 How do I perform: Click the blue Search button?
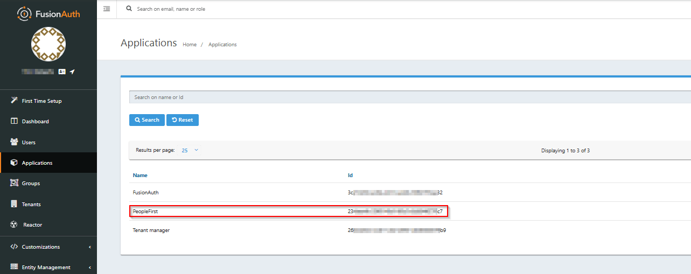click(x=147, y=120)
